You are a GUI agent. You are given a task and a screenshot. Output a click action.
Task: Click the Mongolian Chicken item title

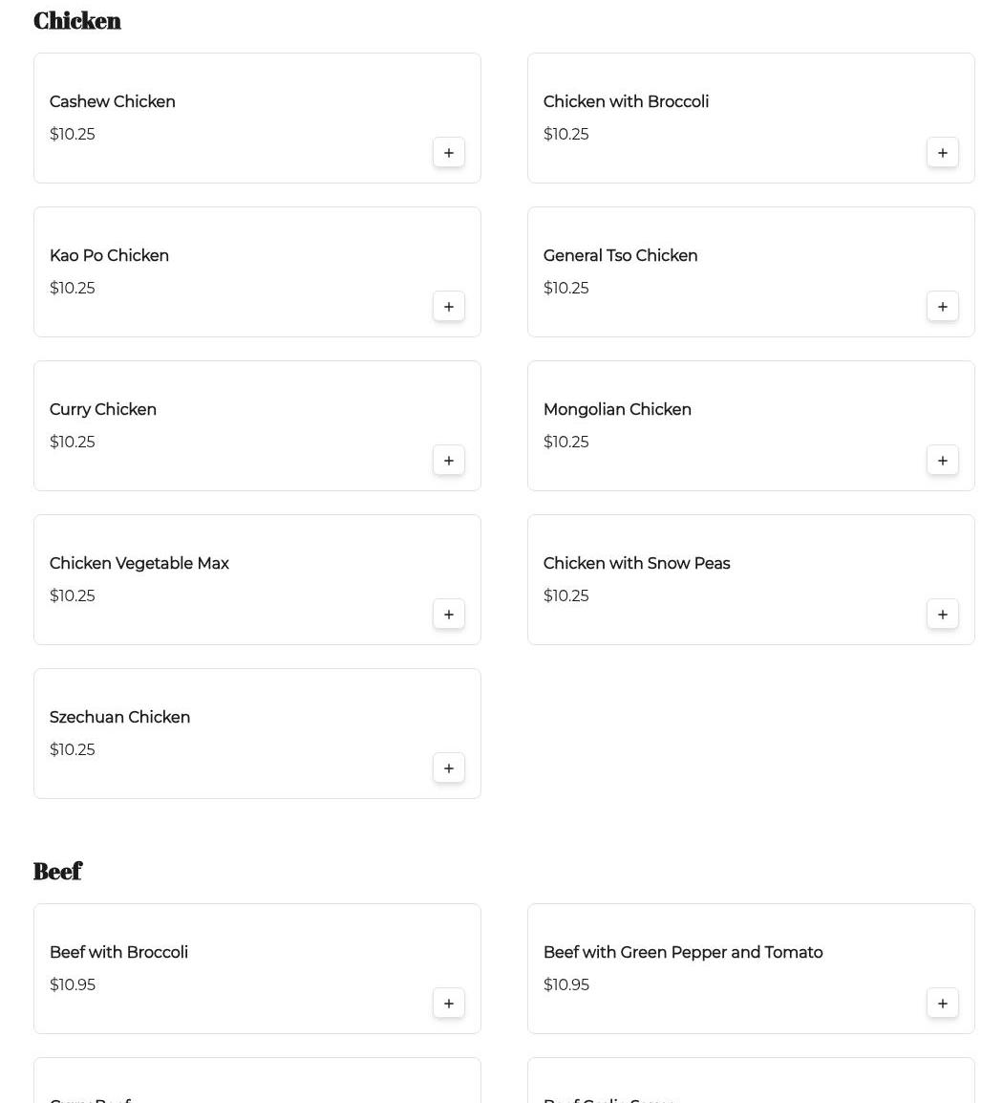point(617,410)
